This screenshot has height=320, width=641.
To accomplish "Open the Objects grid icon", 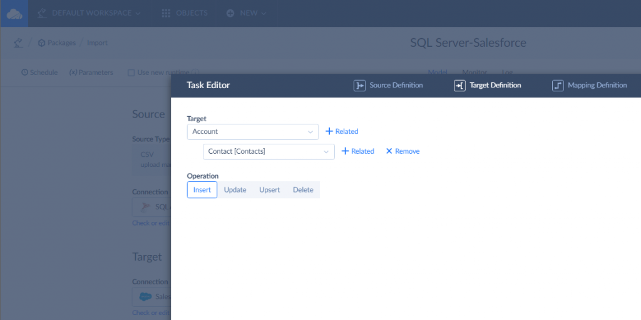I will (165, 13).
